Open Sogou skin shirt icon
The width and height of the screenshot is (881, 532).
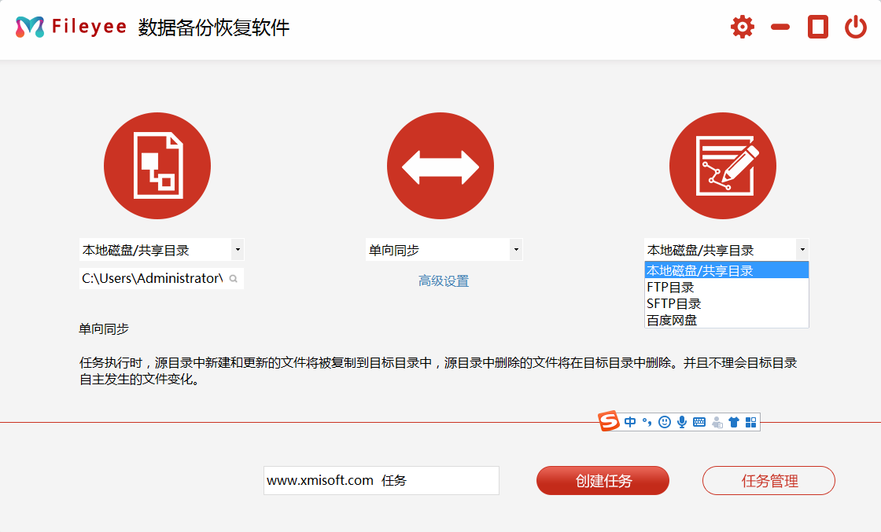734,422
